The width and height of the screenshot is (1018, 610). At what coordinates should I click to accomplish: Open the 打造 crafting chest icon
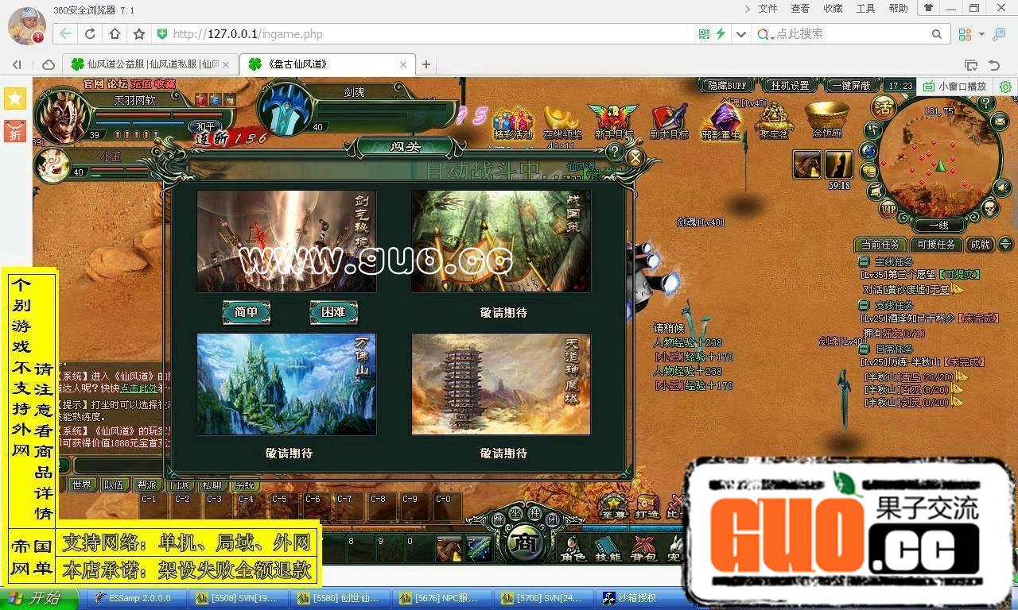pyautogui.click(x=647, y=506)
